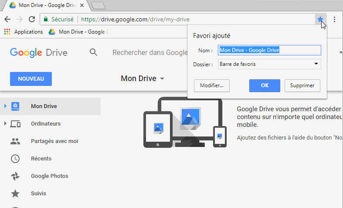
Task: Click the Ordinateurs devices icon
Action: pyautogui.click(x=15, y=124)
